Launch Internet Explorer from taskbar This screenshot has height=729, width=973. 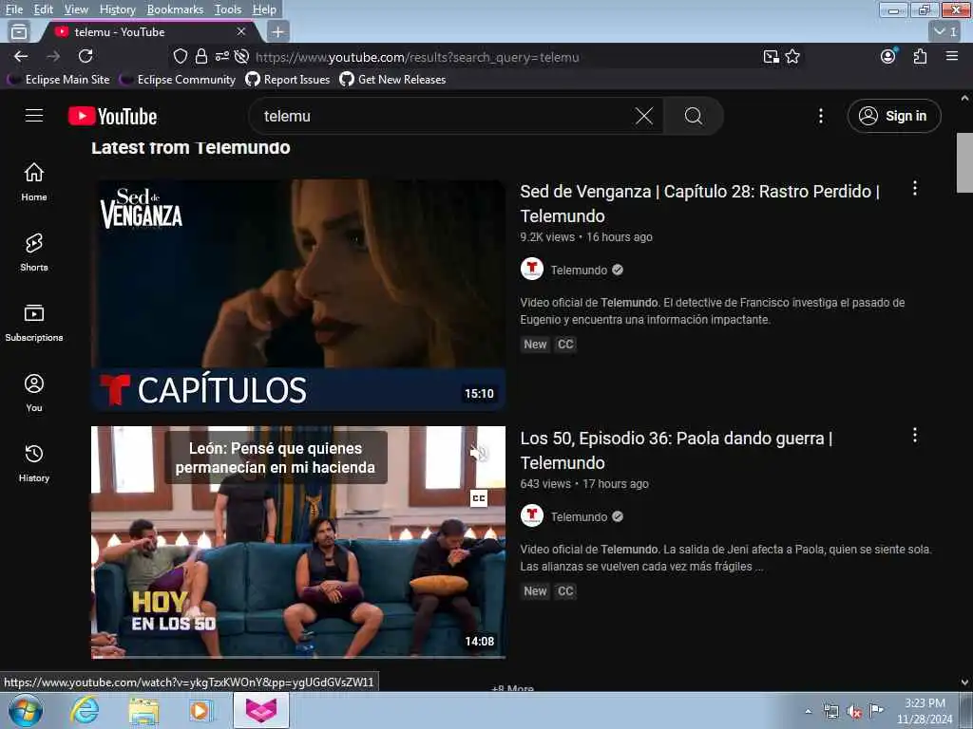[85, 710]
